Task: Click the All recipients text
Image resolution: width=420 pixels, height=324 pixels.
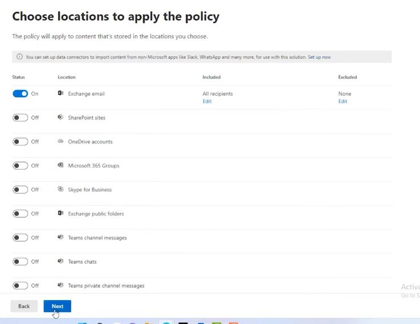Action: click(x=218, y=93)
